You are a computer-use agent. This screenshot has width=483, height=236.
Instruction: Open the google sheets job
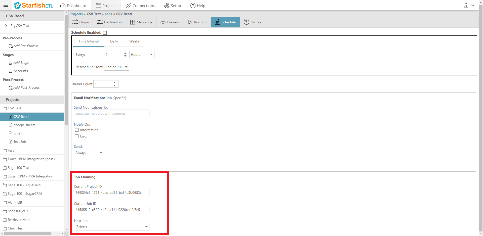[x=24, y=125]
